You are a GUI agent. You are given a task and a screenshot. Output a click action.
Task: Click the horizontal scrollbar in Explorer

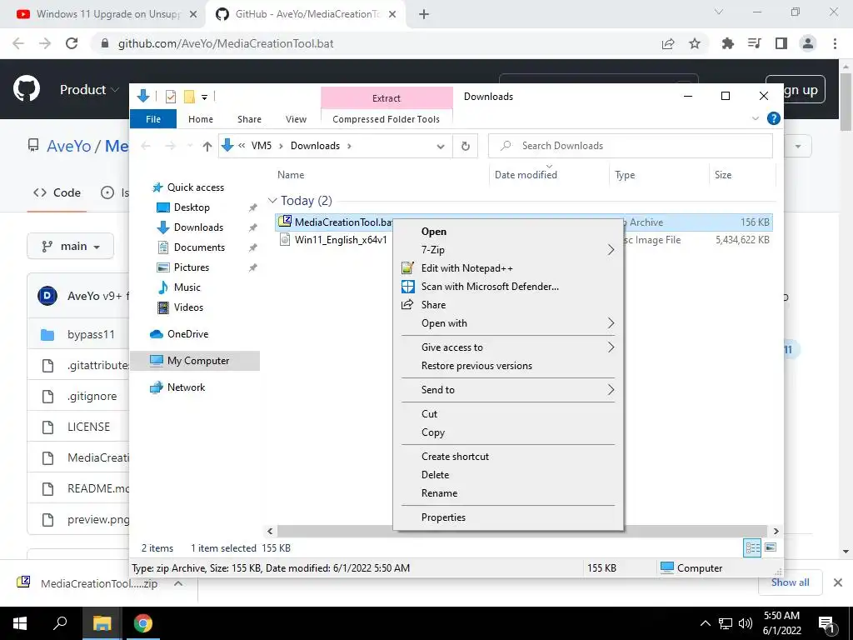coord(522,531)
